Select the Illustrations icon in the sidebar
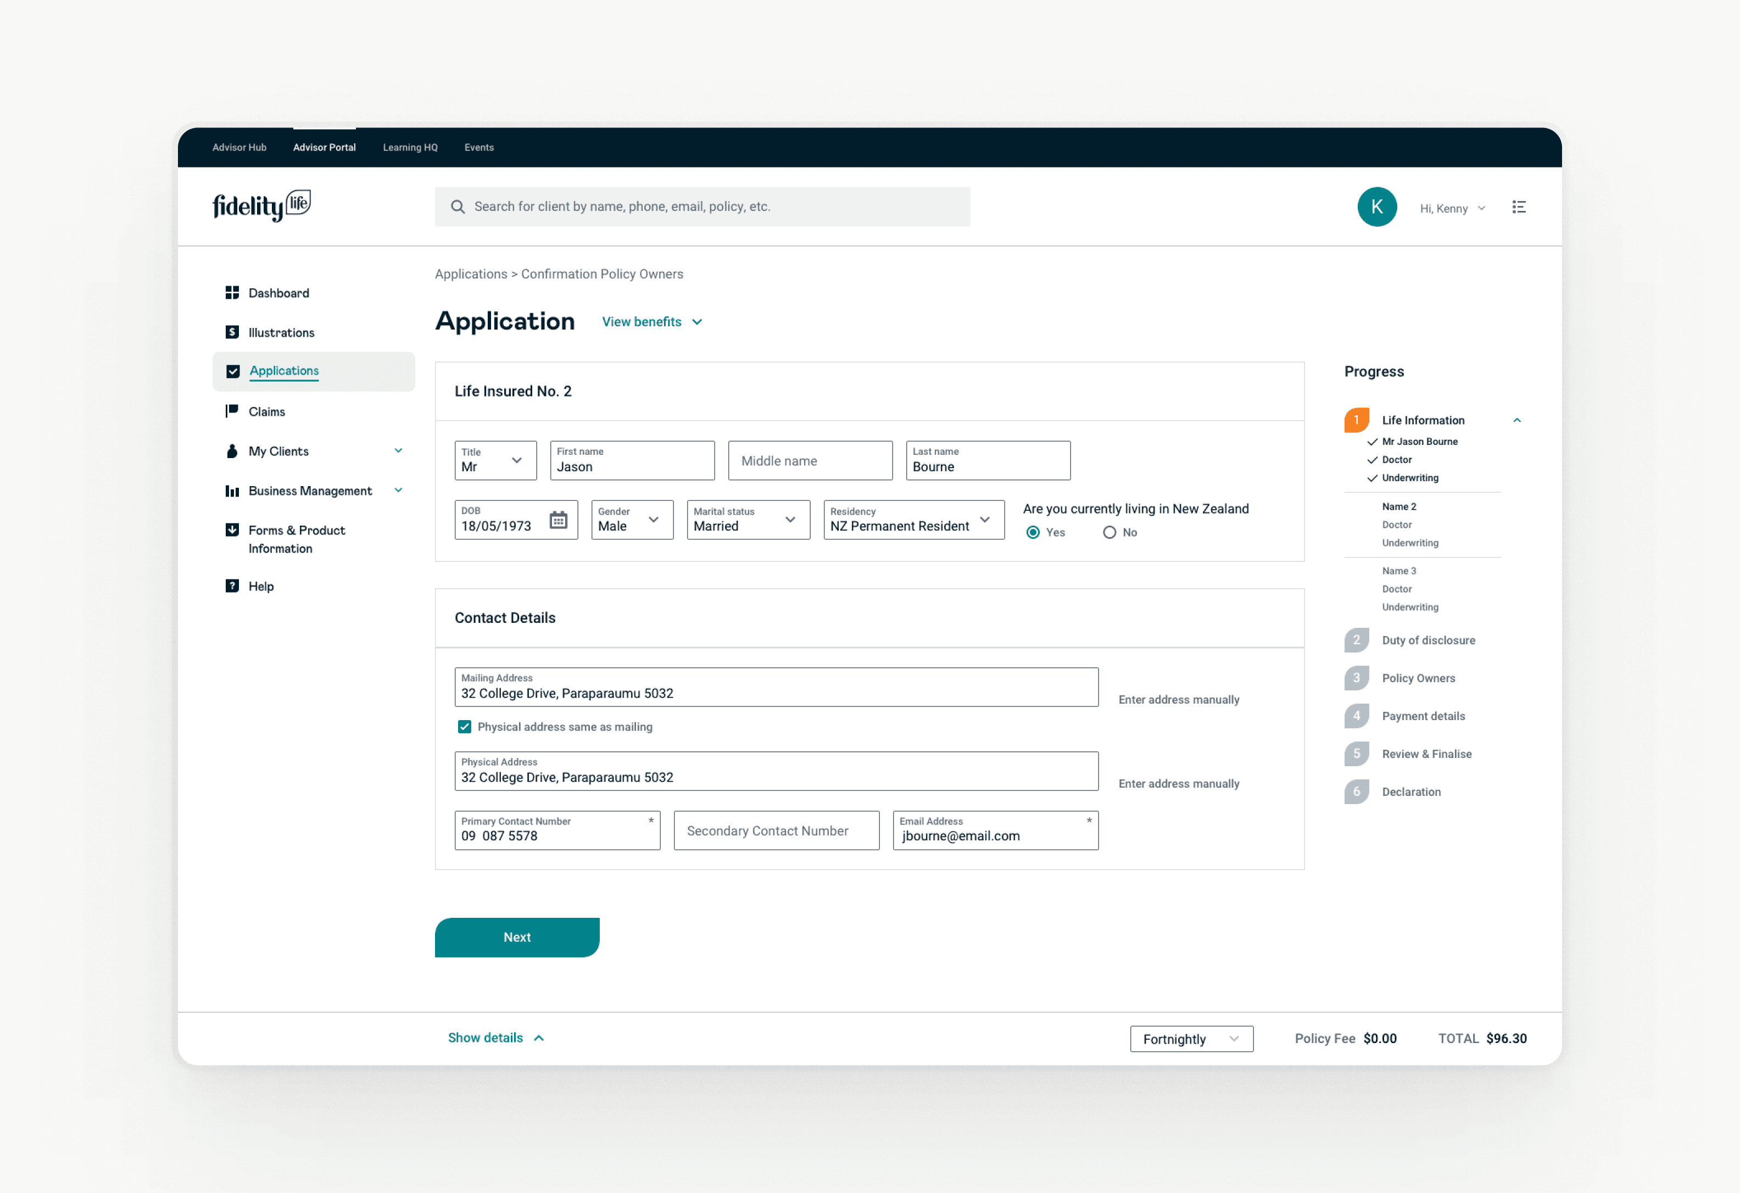 tap(232, 332)
